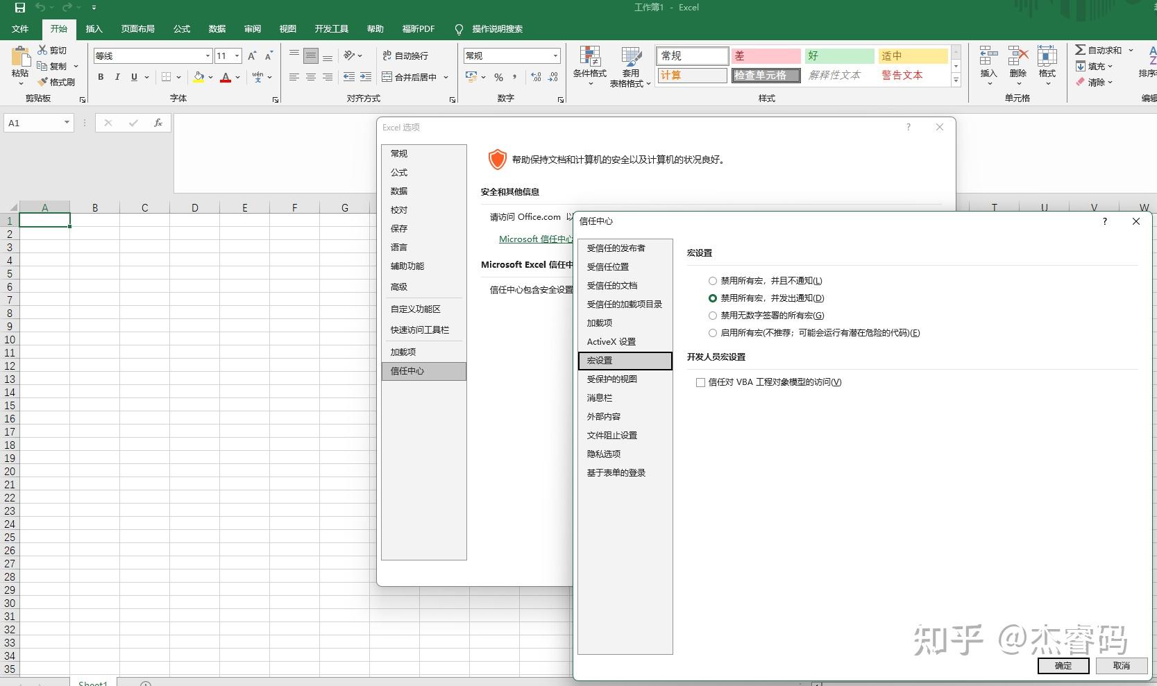The width and height of the screenshot is (1157, 686).
Task: Open Conditional Formatting (条件格式)
Action: click(x=590, y=66)
